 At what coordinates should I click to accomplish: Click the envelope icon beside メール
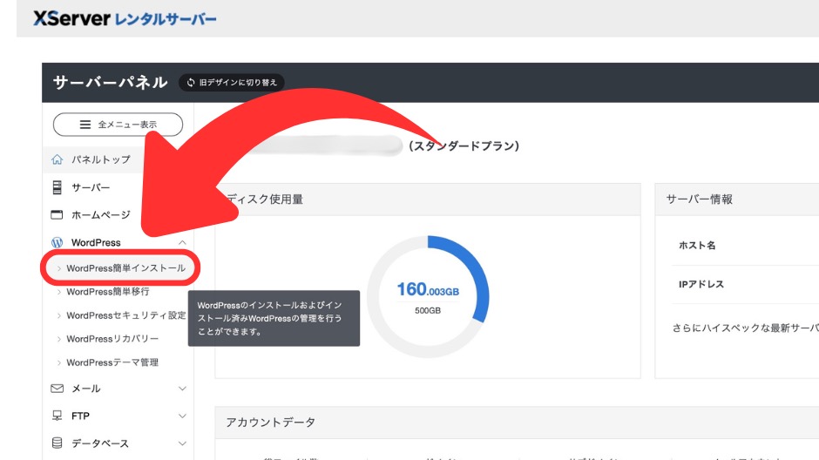58,389
